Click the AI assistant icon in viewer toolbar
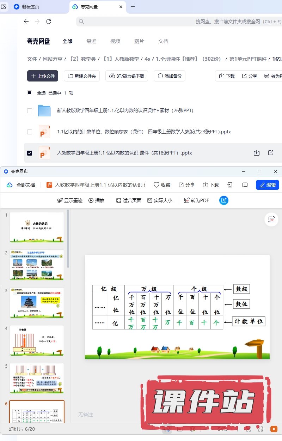 coord(224,200)
